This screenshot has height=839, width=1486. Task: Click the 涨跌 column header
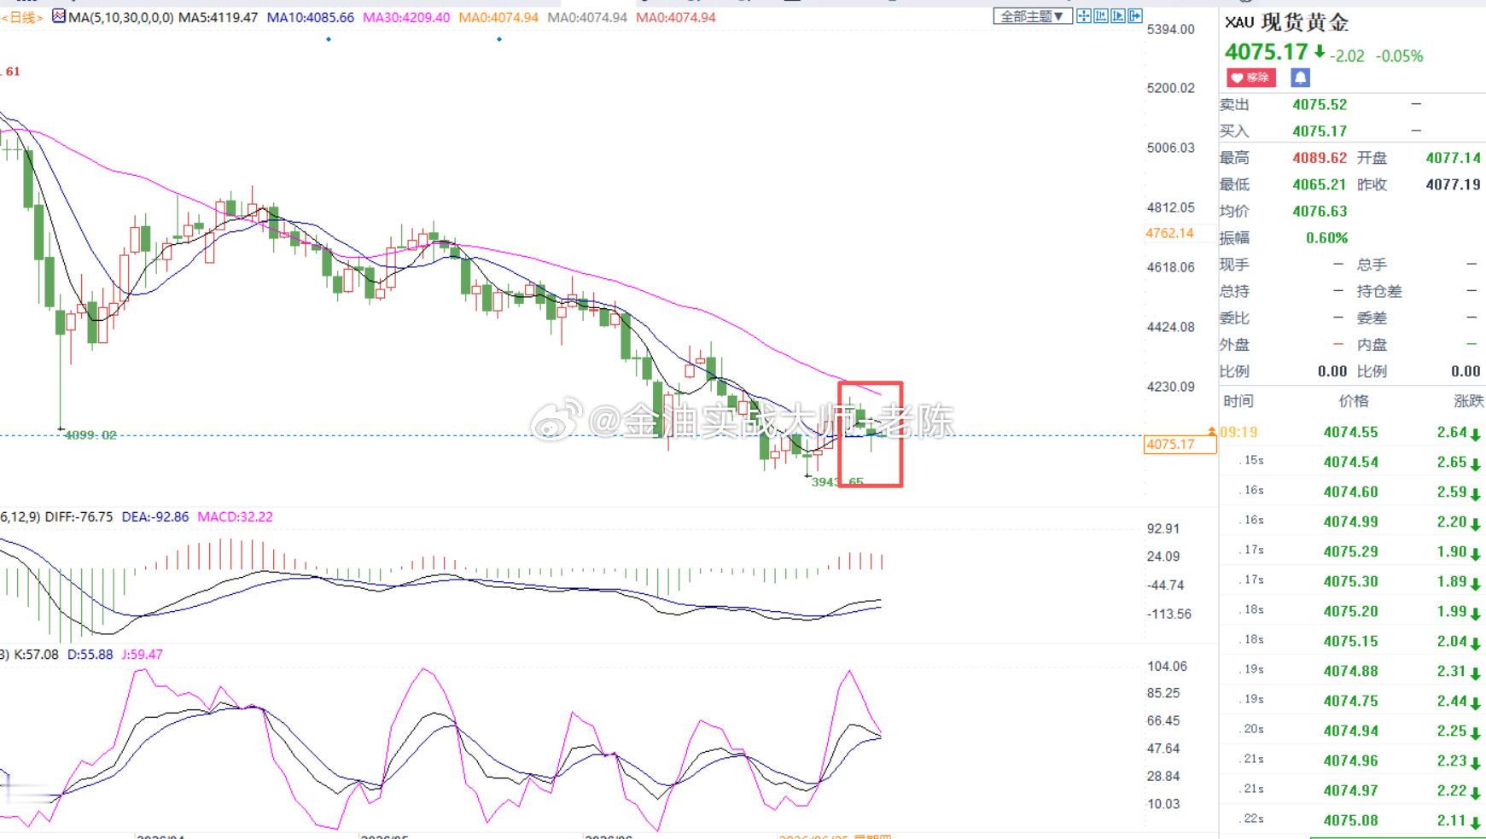[1469, 401]
